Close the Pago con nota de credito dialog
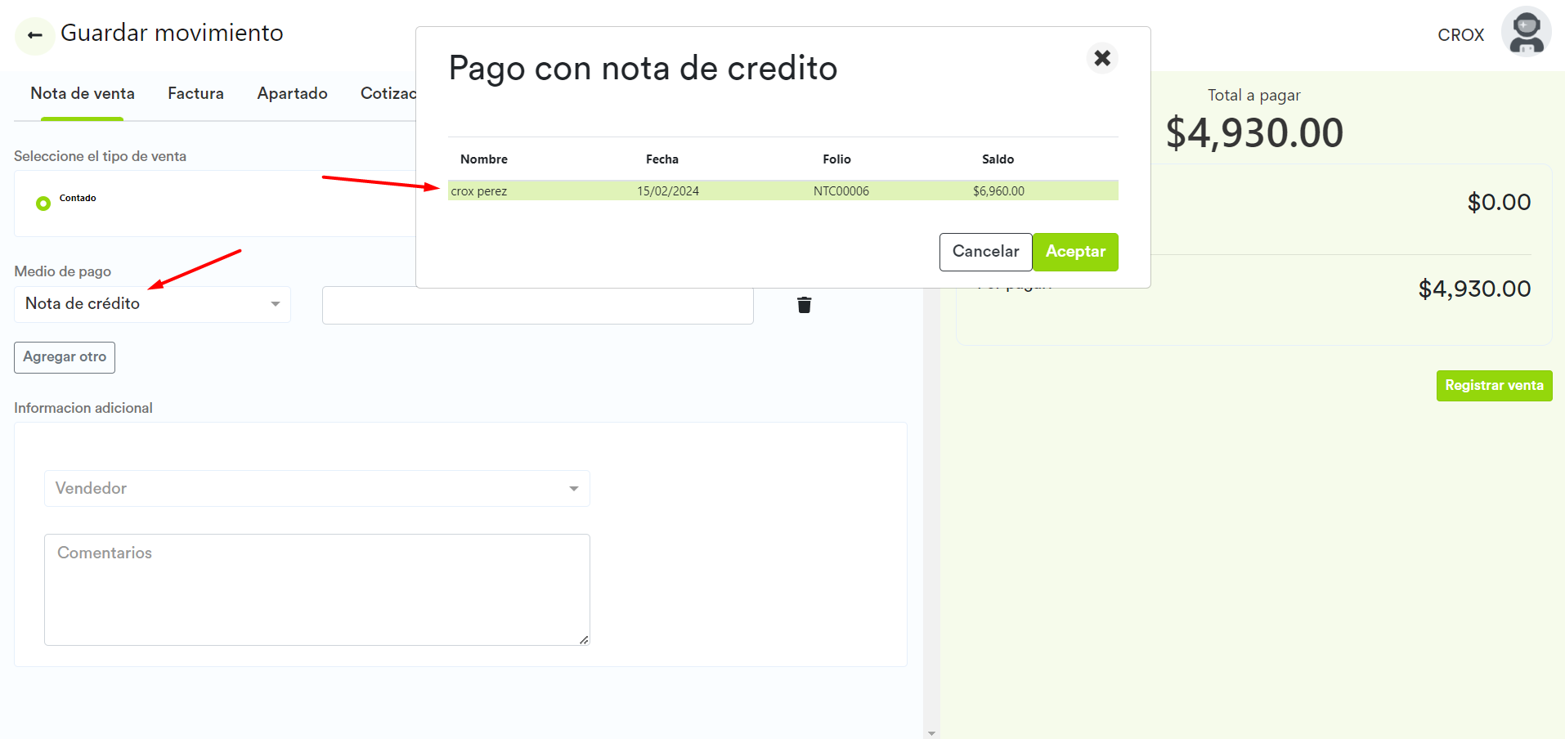This screenshot has width=1565, height=739. [1101, 58]
